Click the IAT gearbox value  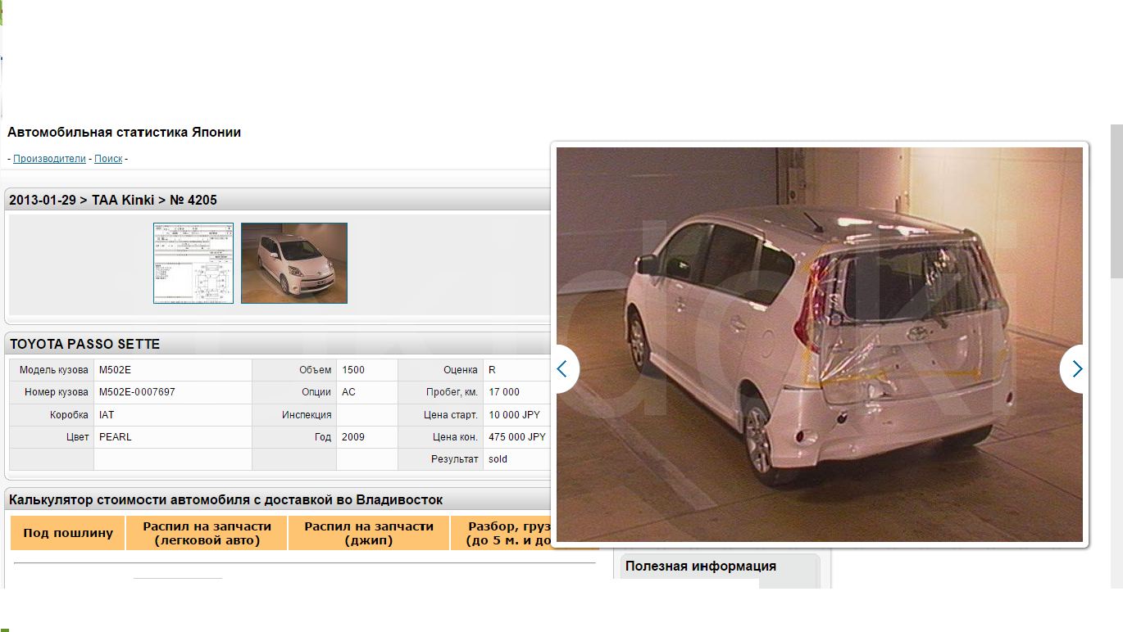click(107, 415)
